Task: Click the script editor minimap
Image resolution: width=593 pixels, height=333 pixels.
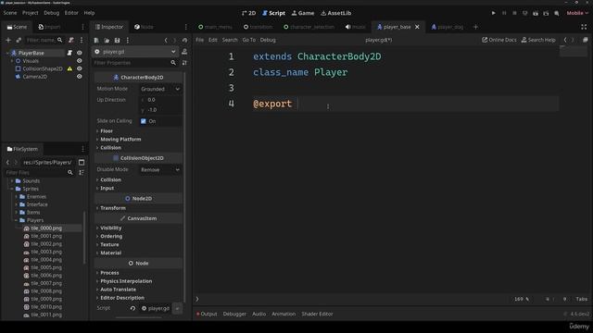Action: pyautogui.click(x=573, y=51)
